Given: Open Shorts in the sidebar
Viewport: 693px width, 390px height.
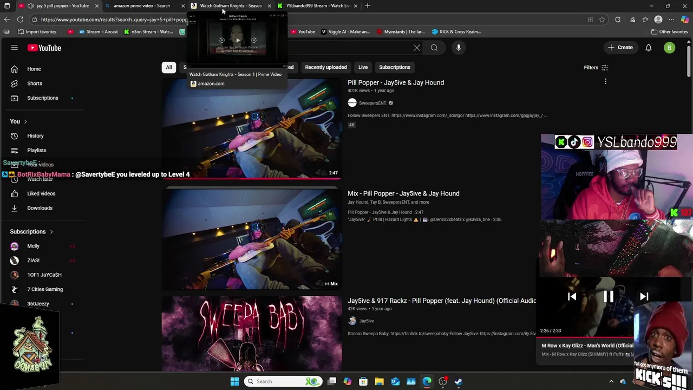Looking at the screenshot, I should (35, 83).
